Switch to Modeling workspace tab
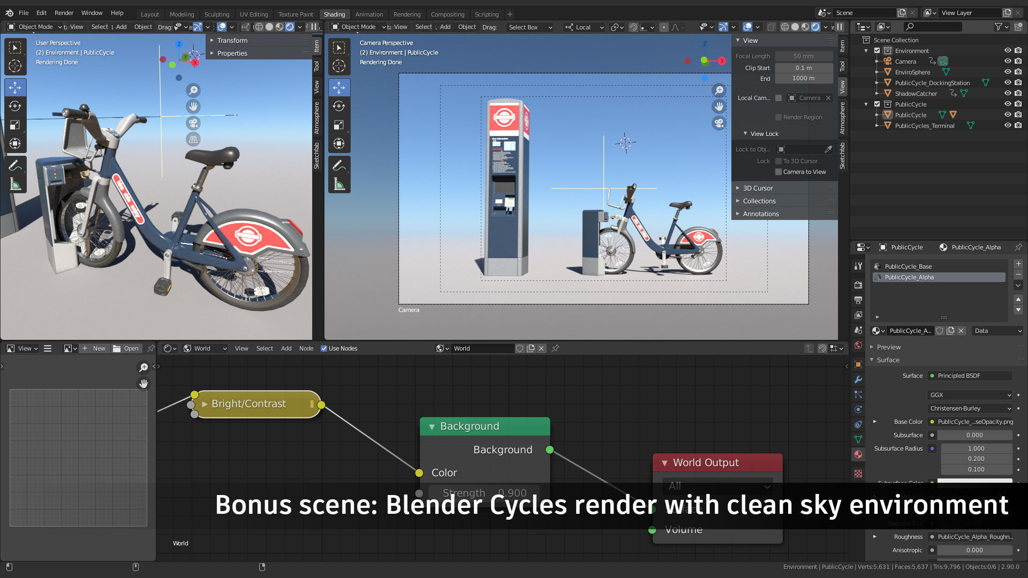The height and width of the screenshot is (578, 1028). [x=182, y=14]
